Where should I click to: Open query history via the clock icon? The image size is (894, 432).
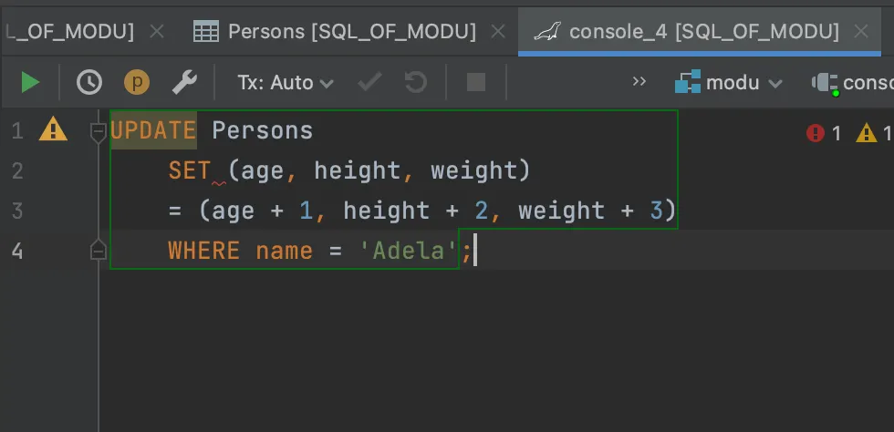click(89, 83)
